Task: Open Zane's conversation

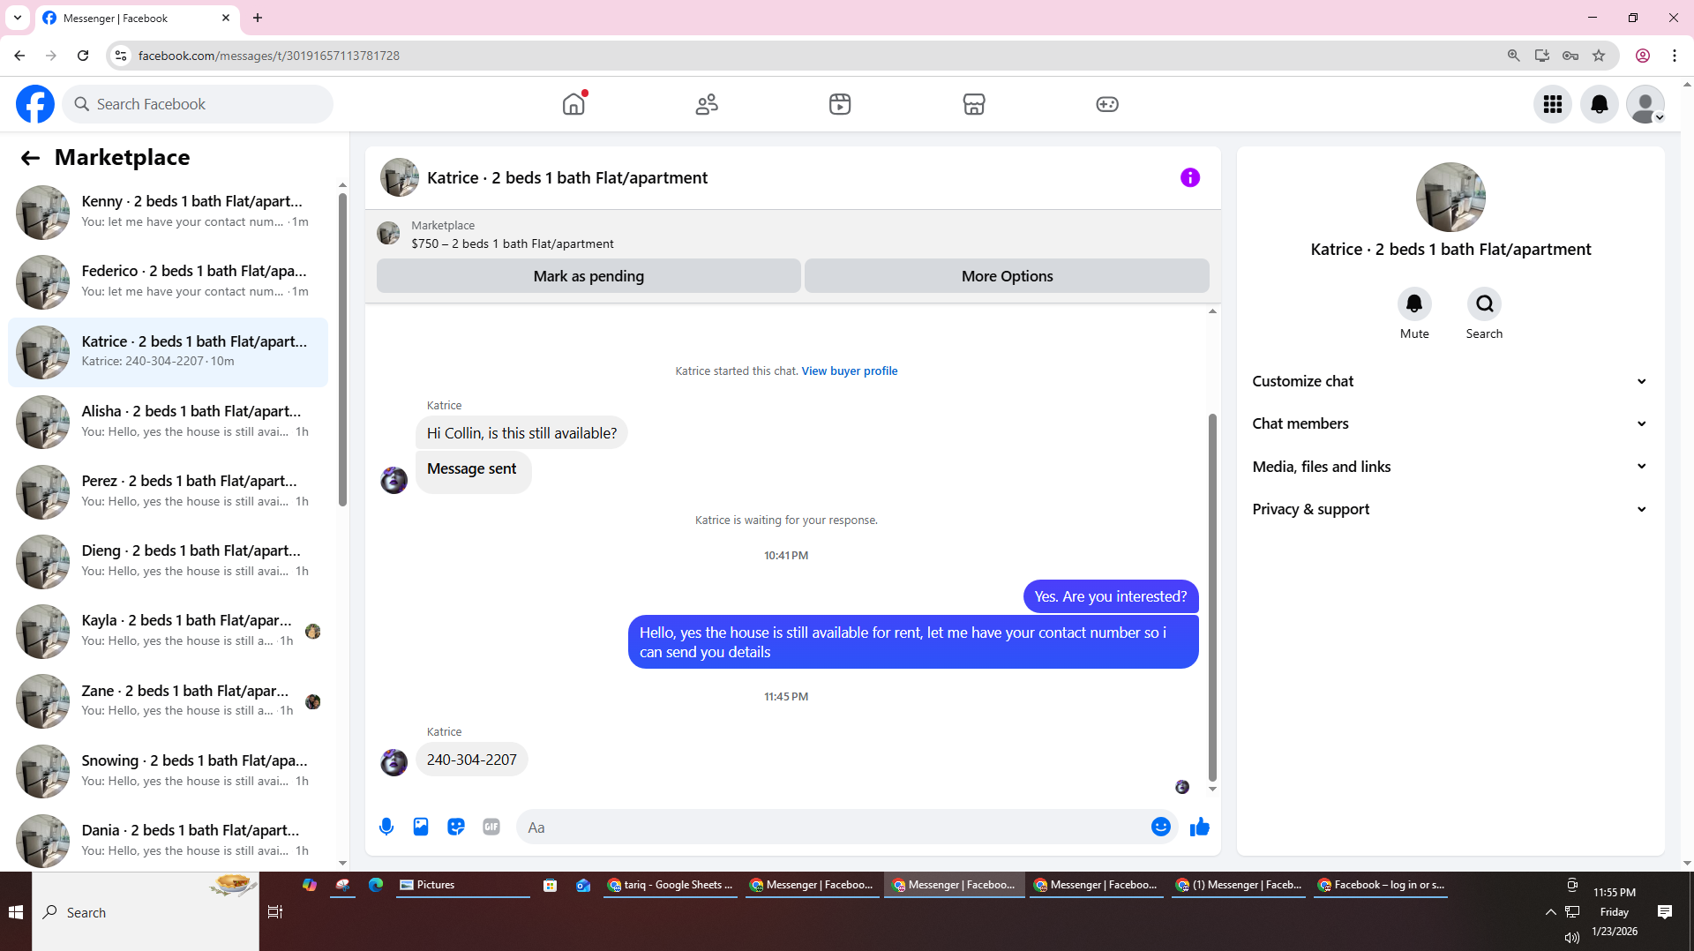Action: 168,701
